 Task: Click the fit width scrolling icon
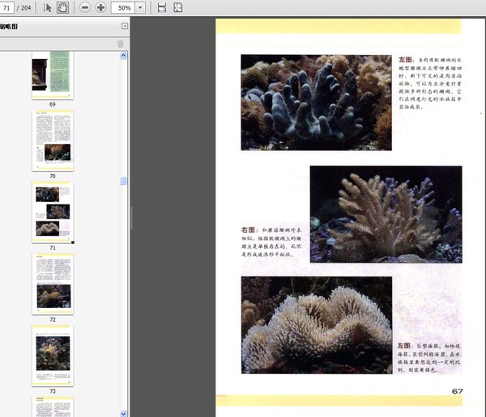click(162, 7)
